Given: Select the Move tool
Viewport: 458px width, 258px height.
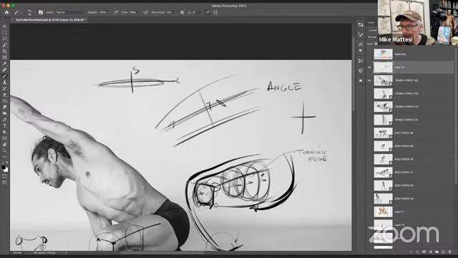Looking at the screenshot, I should pyautogui.click(x=4, y=26).
